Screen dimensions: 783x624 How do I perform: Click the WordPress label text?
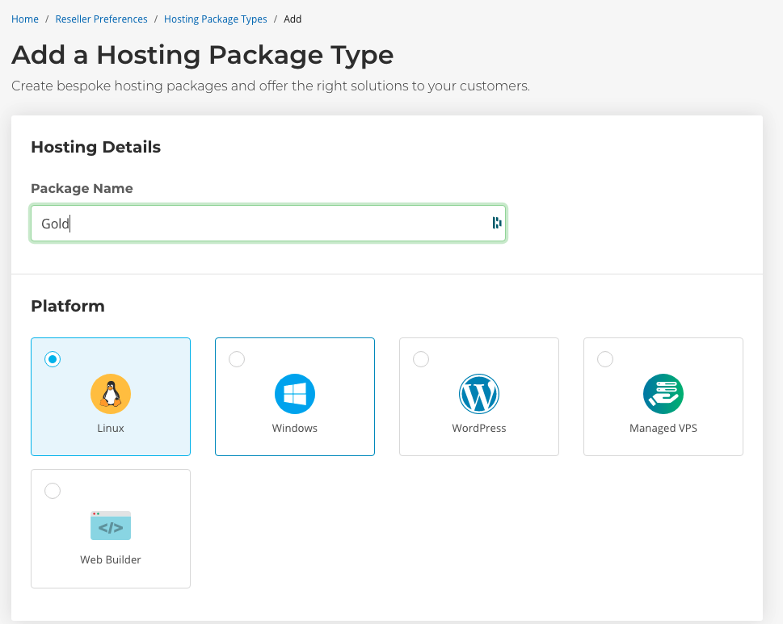479,428
